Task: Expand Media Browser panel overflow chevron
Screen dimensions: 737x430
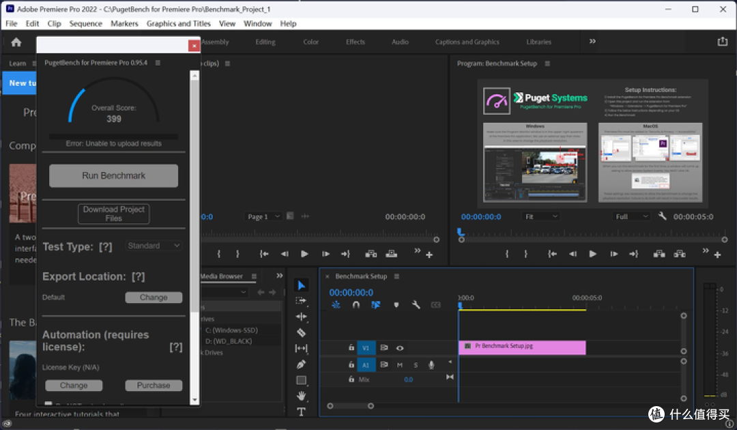Action: 279,276
